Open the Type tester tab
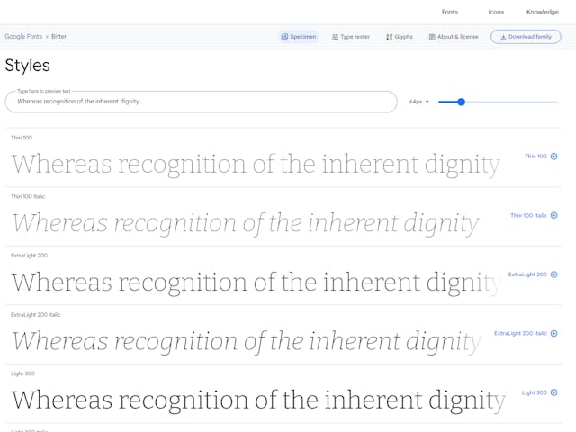 351,37
